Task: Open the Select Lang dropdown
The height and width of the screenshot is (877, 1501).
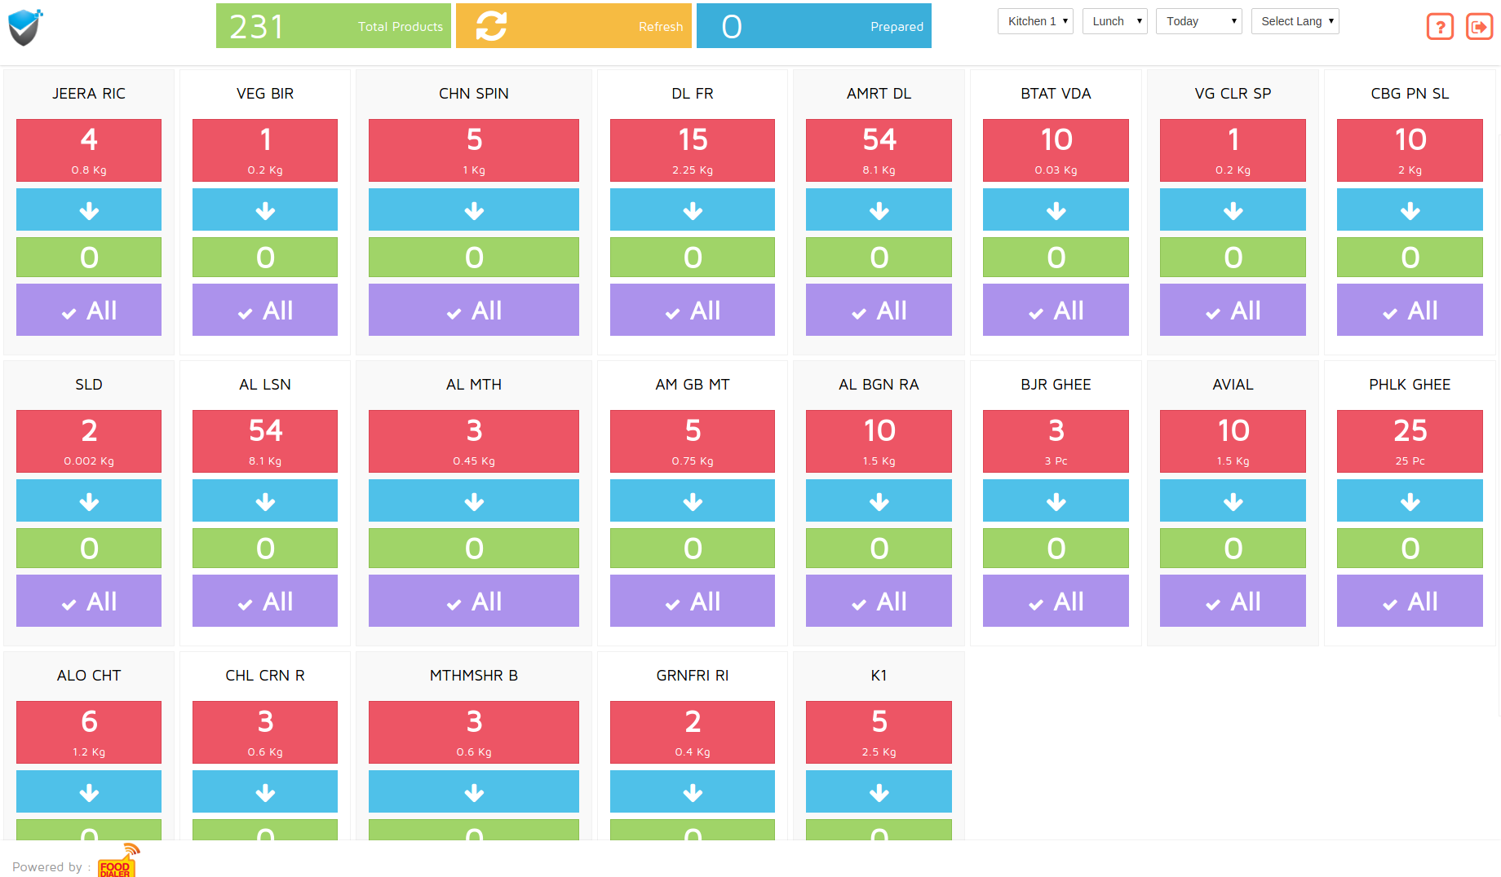Action: click(1295, 21)
